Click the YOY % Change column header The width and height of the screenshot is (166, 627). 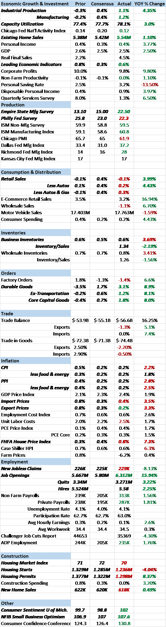pyautogui.click(x=150, y=4)
